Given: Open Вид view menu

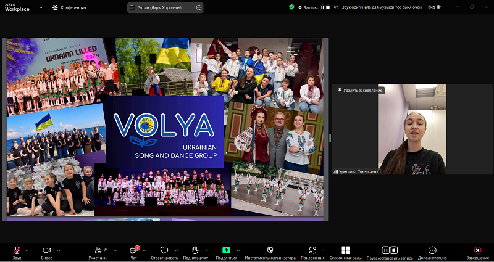Looking at the screenshot, I should (434, 7).
